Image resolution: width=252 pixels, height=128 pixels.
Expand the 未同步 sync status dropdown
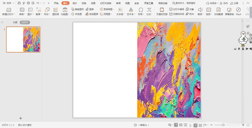[x=218, y=3]
